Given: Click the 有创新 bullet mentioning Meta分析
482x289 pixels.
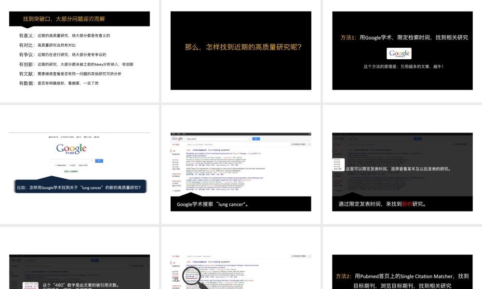Looking at the screenshot, I should tap(76, 64).
